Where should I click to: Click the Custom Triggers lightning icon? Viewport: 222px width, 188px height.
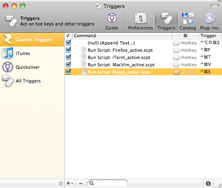pyautogui.click(x=8, y=40)
